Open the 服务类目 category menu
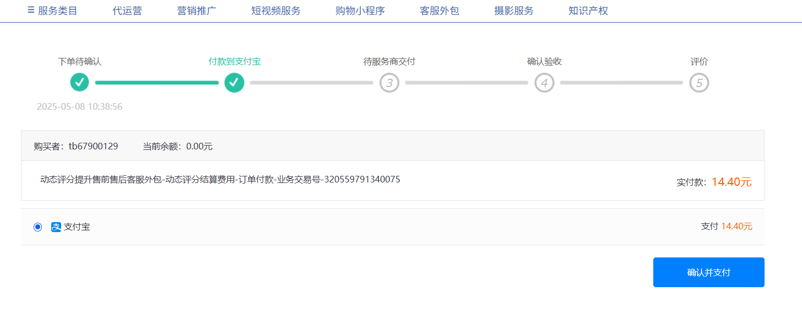 click(x=52, y=10)
